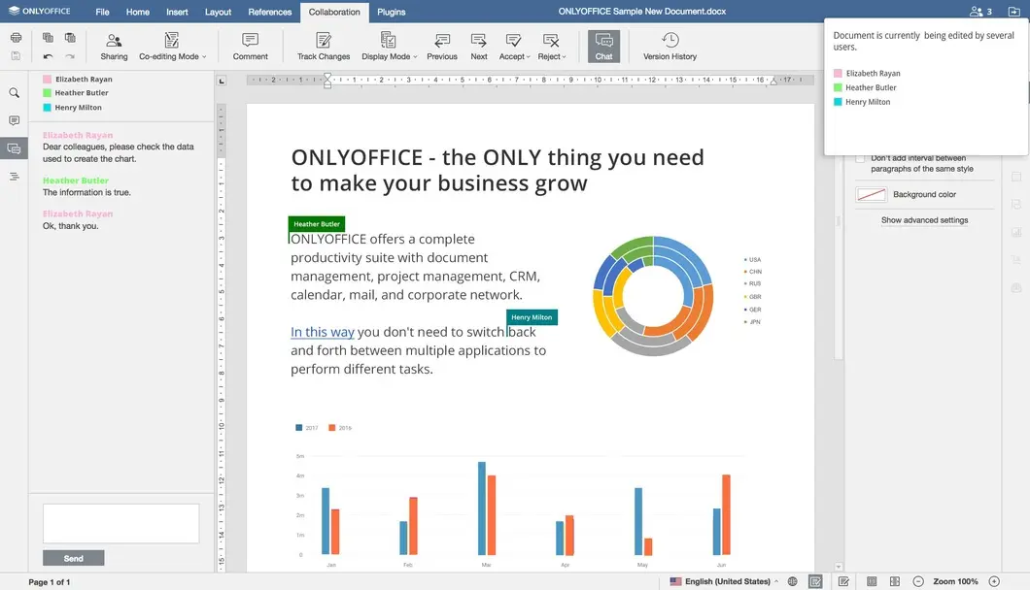
Task: Click the Open file location icon
Action: (x=1014, y=11)
